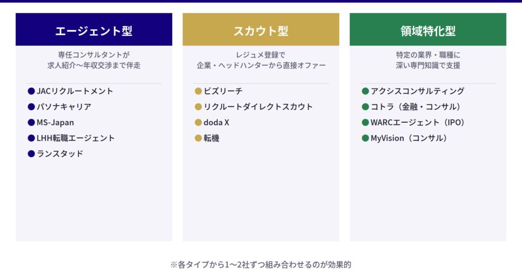Select the エージェント型 header
This screenshot has height=274, width=522.
94,31
